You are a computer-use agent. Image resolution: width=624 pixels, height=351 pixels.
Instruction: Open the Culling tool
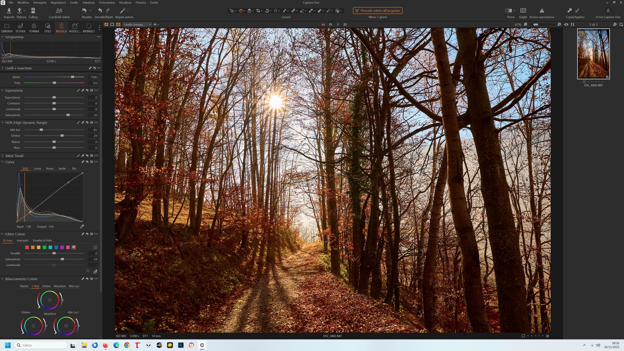point(33,11)
